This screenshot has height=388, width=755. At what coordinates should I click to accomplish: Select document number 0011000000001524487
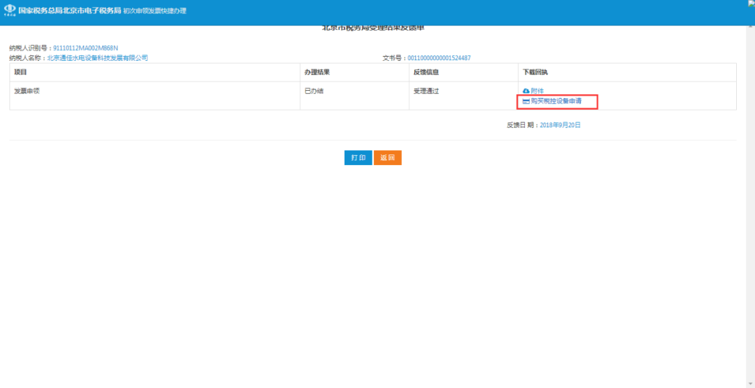[439, 58]
